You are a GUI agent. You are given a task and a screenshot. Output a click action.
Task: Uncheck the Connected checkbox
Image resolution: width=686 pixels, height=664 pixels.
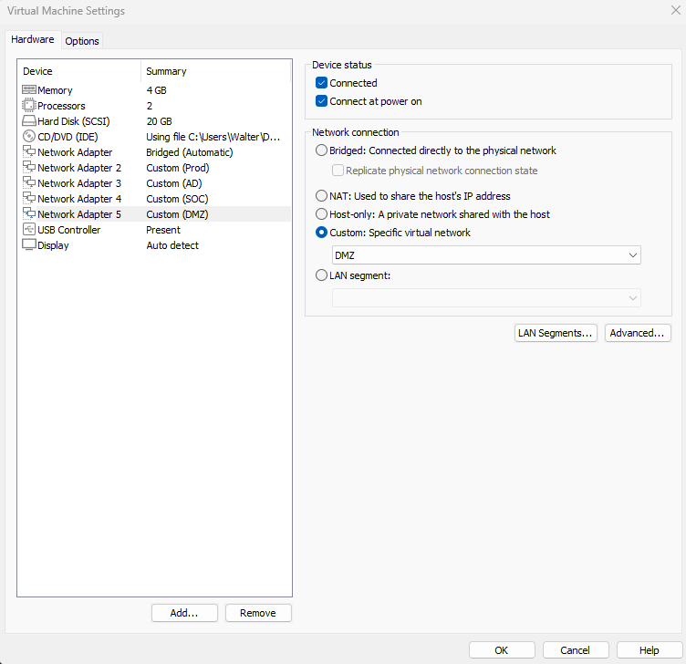click(321, 83)
